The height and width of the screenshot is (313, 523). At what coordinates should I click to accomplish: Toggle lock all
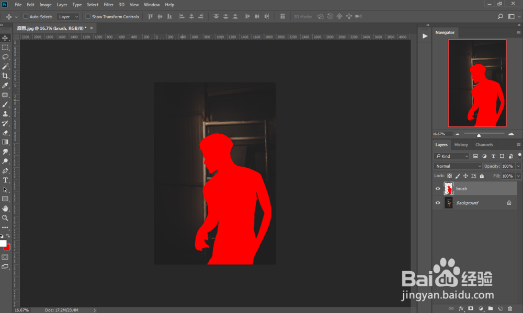[482, 176]
